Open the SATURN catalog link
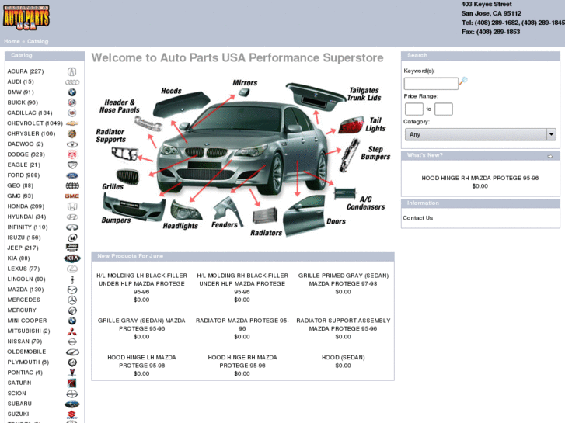Screen dimensions: 565x423 pos(19,383)
